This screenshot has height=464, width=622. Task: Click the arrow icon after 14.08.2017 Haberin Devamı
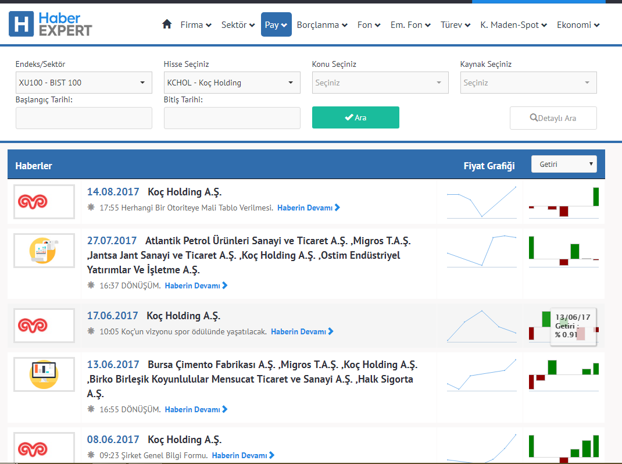pos(337,208)
